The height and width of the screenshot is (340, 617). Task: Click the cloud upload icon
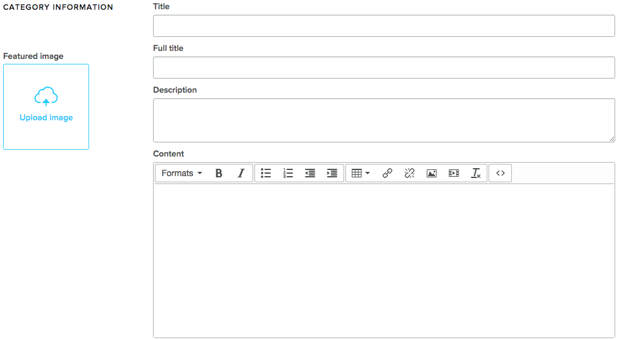pyautogui.click(x=46, y=97)
